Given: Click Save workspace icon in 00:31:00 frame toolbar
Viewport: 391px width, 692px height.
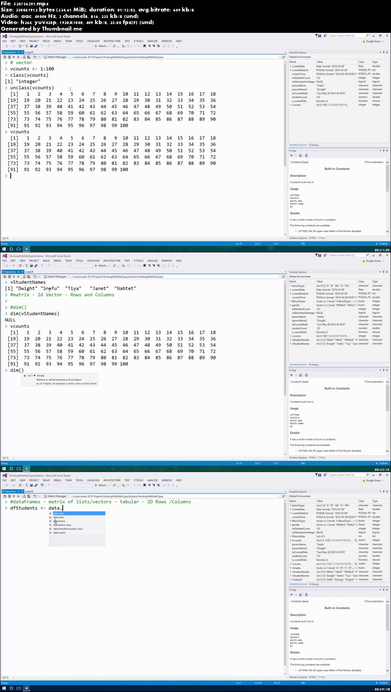Looking at the screenshot, I should click(x=28, y=57).
